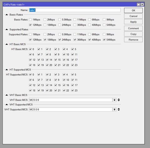Uncheck Supported Rates 12Mbps checkbox
This screenshot has width=150, height=148.
[30, 40]
